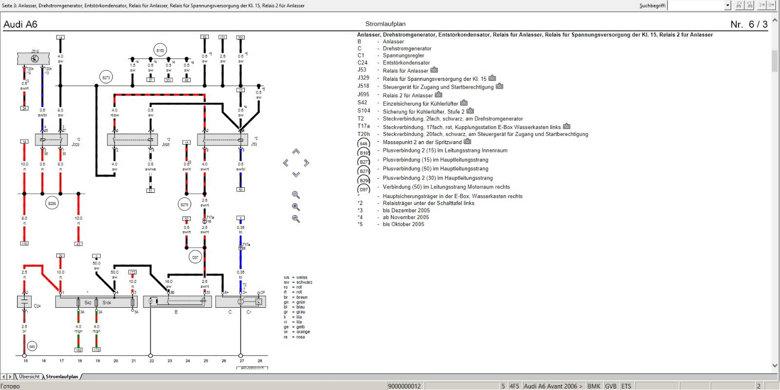Click the J695 relay box in diagram
Image resolution: width=780 pixels, height=390 pixels.
[x=133, y=140]
